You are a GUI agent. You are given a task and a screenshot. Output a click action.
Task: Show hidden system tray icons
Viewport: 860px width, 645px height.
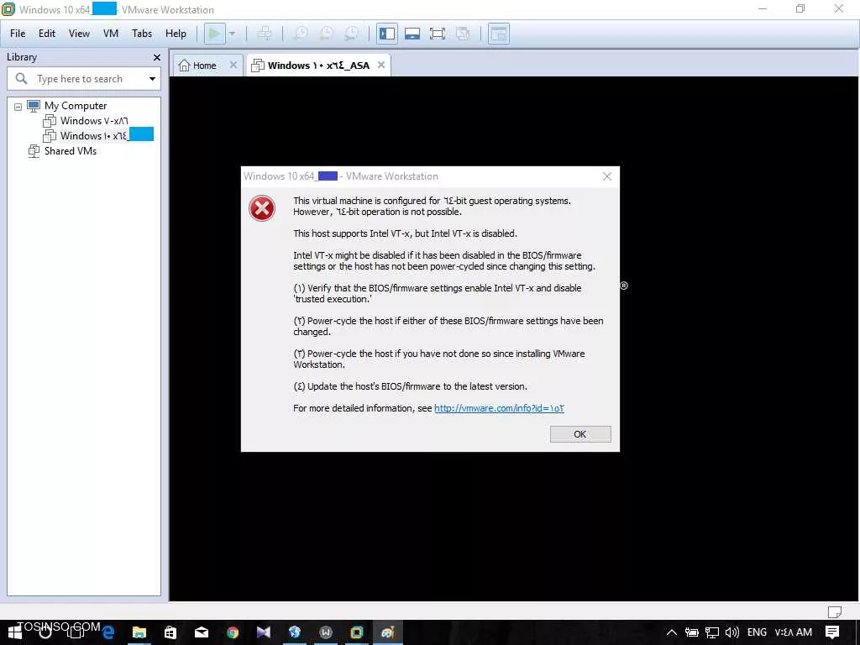pyautogui.click(x=671, y=632)
